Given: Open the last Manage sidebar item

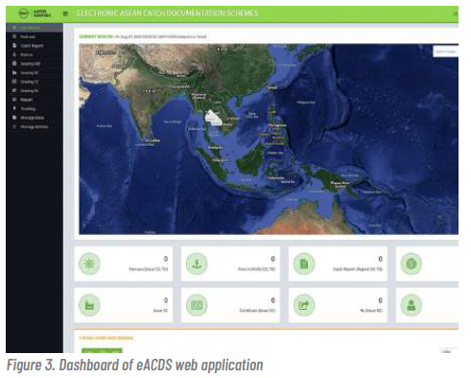Looking at the screenshot, I should click(35, 127).
